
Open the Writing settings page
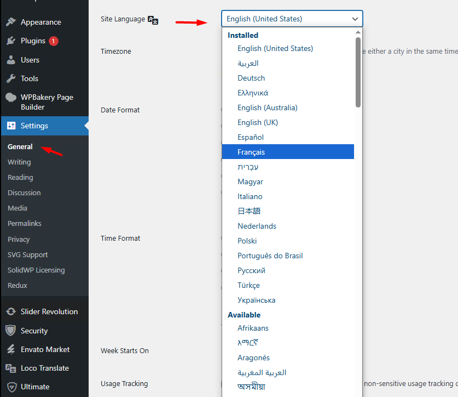tap(19, 162)
